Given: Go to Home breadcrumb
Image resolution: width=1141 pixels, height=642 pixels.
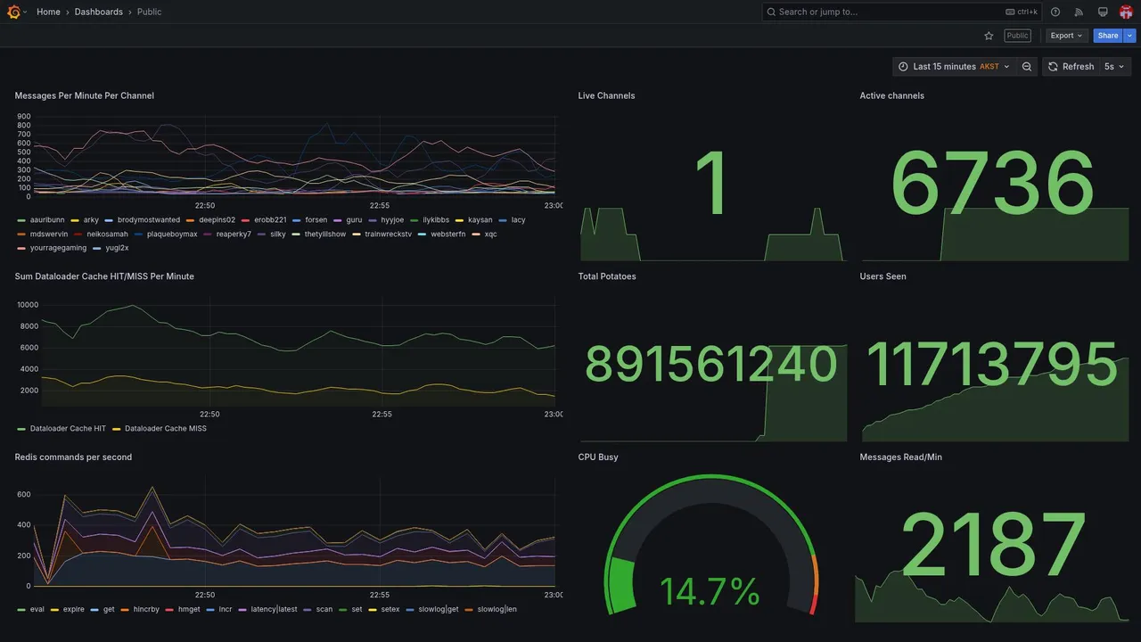Looking at the screenshot, I should (48, 12).
